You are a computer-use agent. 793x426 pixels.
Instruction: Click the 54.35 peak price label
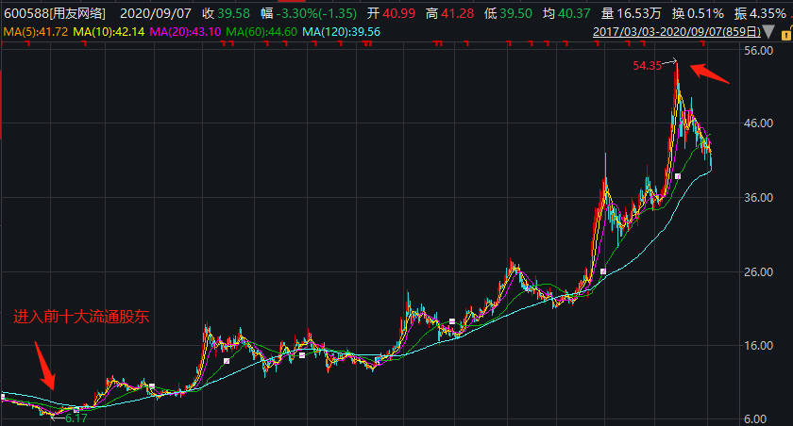coord(648,66)
